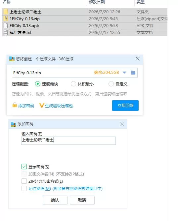Close the 添加密码 dialog
The height and width of the screenshot is (221, 178).
coord(122,124)
